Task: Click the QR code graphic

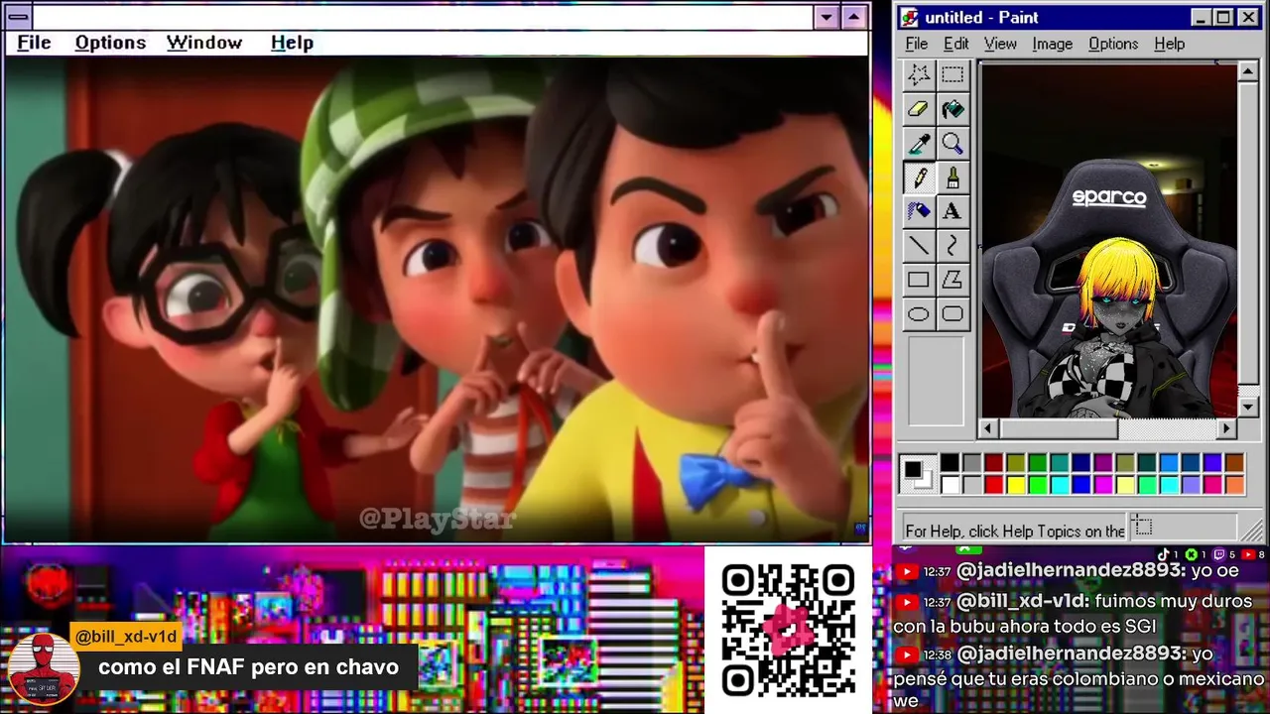Action: click(x=788, y=630)
